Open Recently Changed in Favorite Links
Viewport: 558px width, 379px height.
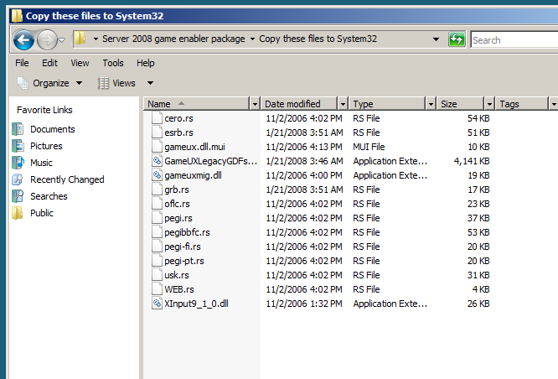[x=67, y=179]
